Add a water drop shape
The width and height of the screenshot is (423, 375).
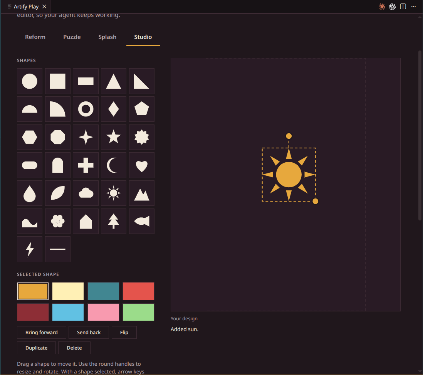click(29, 193)
